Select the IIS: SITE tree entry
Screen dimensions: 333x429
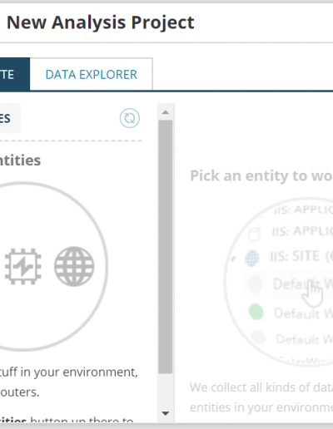coord(301,256)
